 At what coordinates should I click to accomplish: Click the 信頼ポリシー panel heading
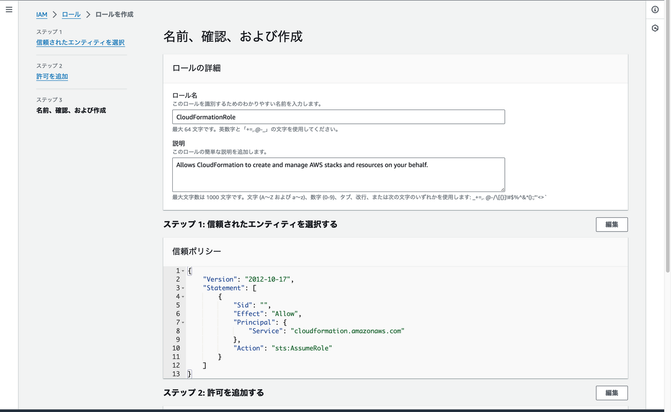pyautogui.click(x=196, y=251)
